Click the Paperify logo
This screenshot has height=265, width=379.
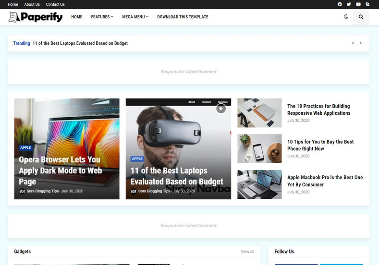[x=35, y=17]
